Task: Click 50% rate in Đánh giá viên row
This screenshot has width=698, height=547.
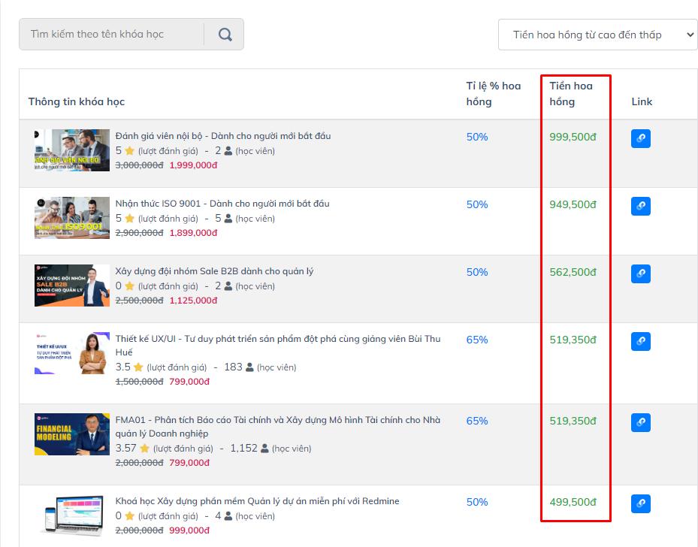Action: click(x=477, y=137)
